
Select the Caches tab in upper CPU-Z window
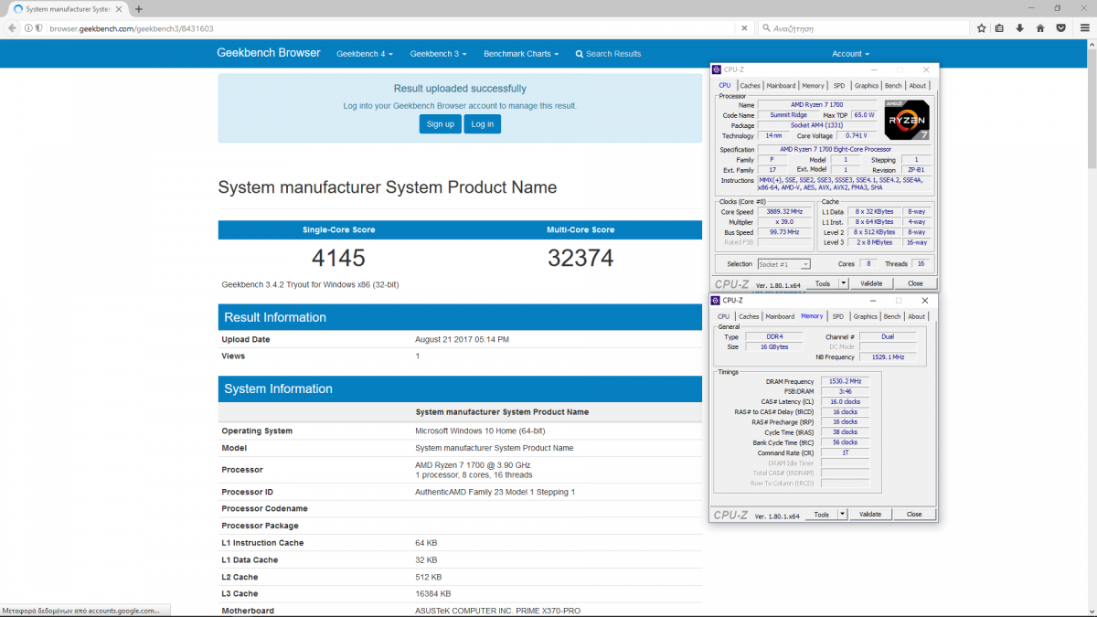pos(750,86)
